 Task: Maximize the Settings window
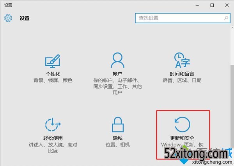(x=212, y=5)
